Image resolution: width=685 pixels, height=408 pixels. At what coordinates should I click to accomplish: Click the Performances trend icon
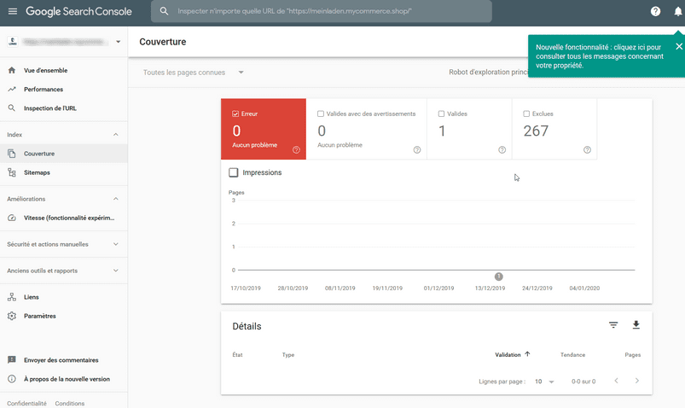[12, 90]
